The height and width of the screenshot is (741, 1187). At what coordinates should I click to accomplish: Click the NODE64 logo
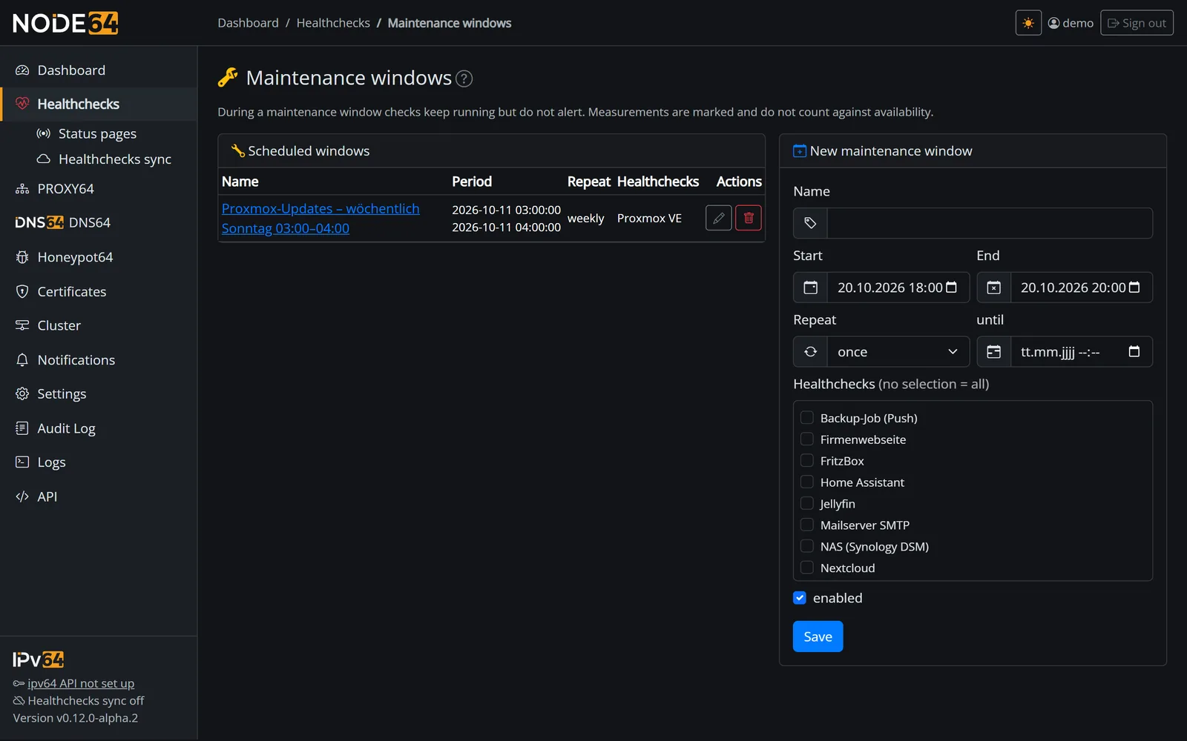65,23
